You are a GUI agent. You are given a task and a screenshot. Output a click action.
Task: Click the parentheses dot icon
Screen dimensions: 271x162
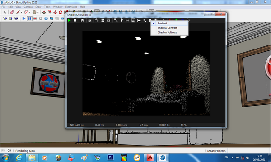point(139,21)
